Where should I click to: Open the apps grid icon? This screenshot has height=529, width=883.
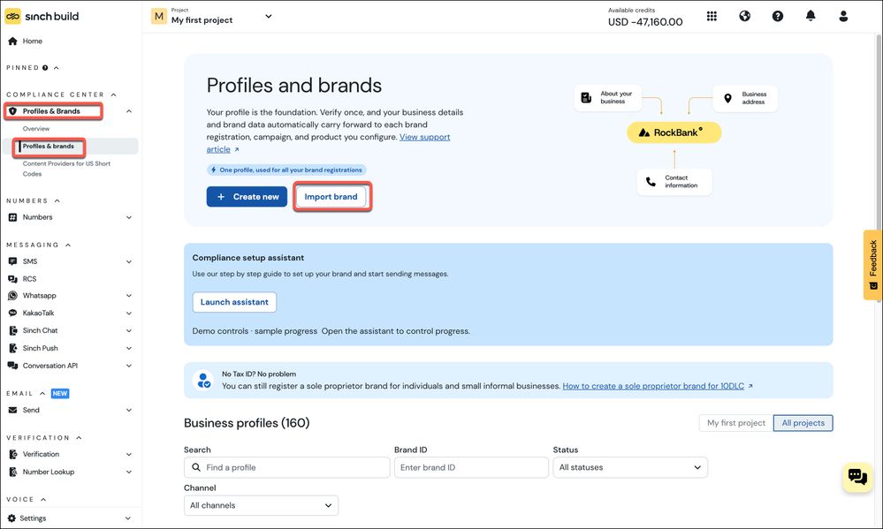pyautogui.click(x=712, y=16)
